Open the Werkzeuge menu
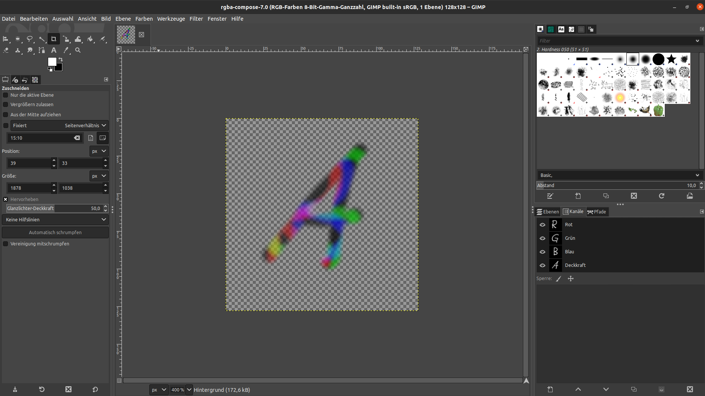The height and width of the screenshot is (396, 705). (x=171, y=19)
